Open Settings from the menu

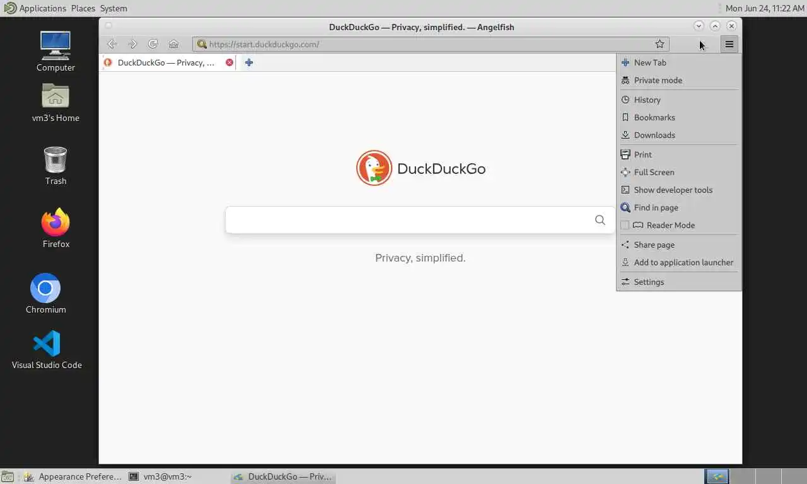[x=678, y=282]
